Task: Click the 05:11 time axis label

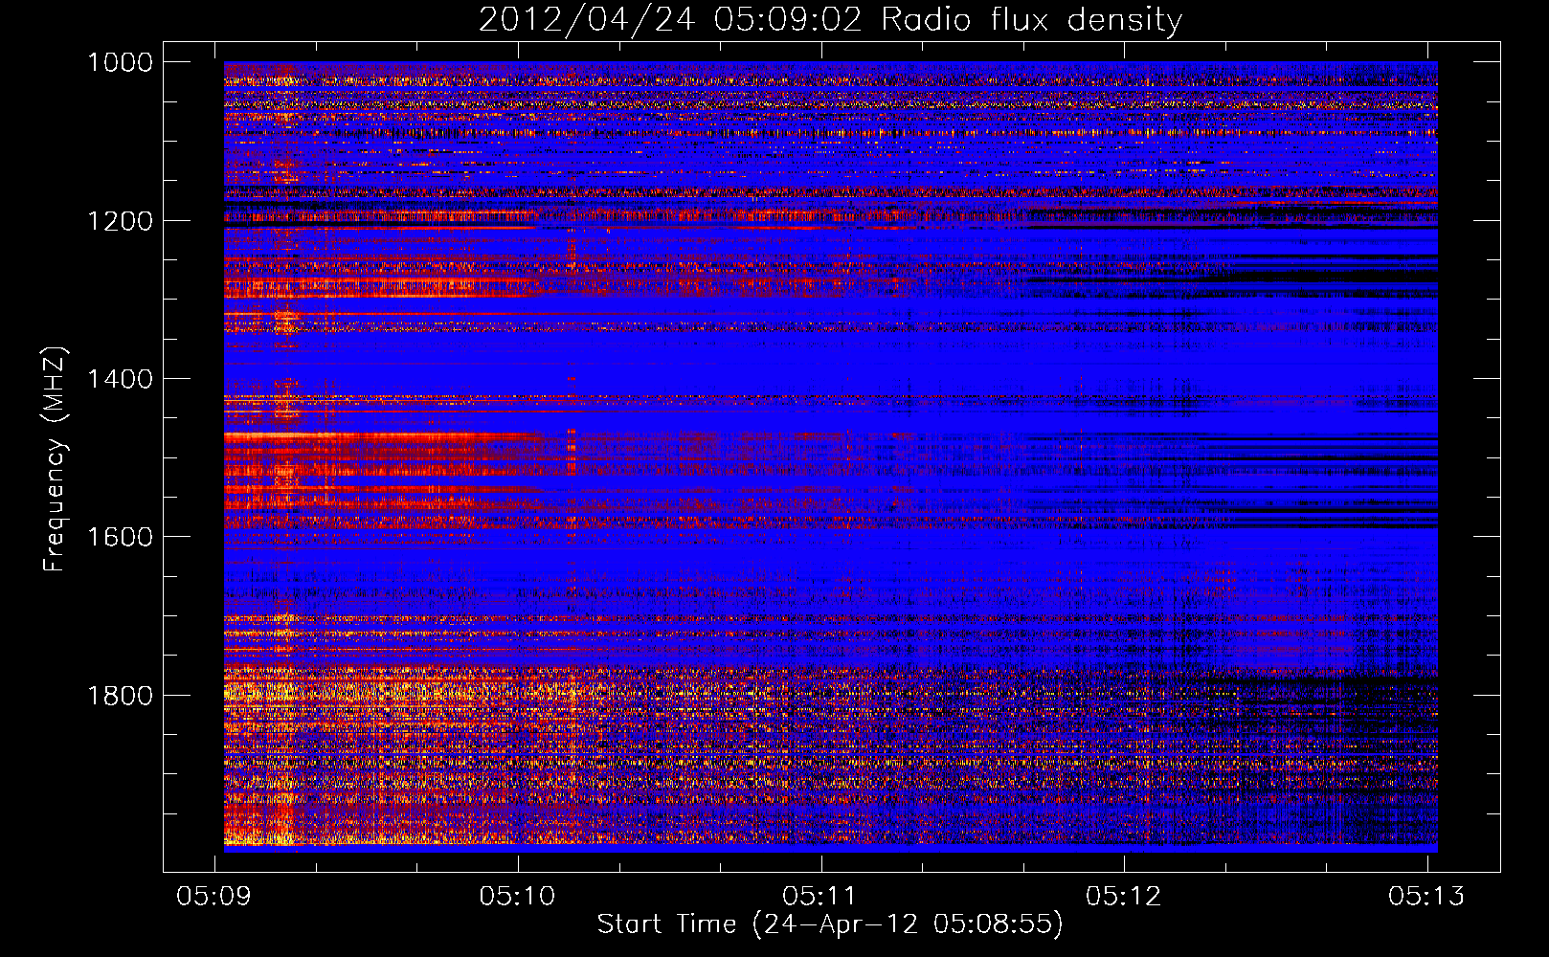Action: 820,896
